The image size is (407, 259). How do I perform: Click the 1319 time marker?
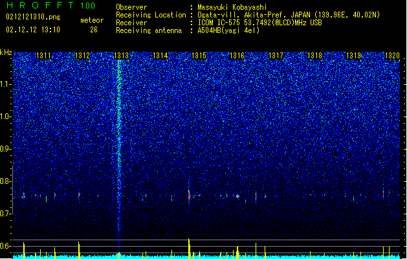[x=353, y=56]
